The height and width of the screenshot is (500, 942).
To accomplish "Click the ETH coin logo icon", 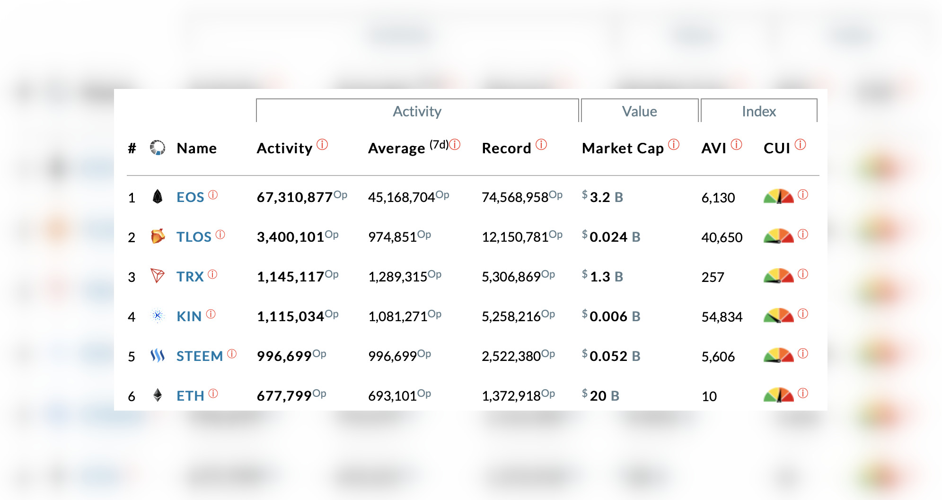I will pyautogui.click(x=158, y=395).
